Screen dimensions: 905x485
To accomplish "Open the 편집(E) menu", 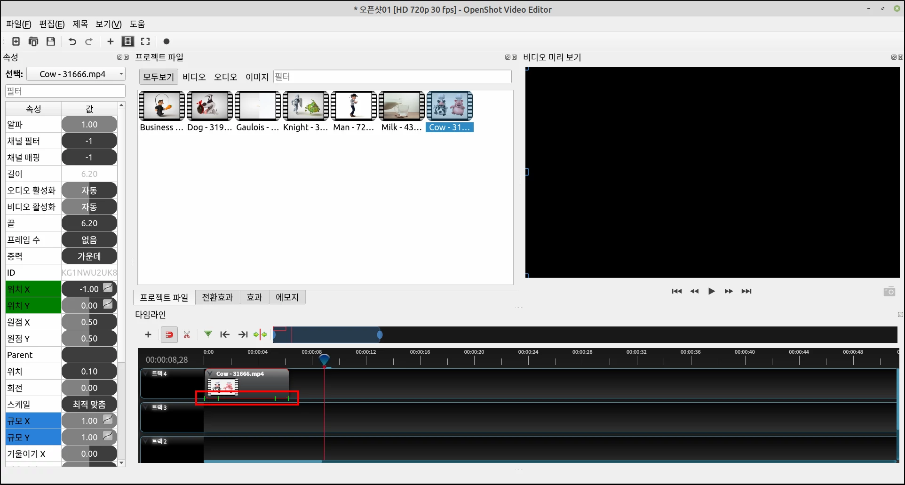I will point(52,24).
